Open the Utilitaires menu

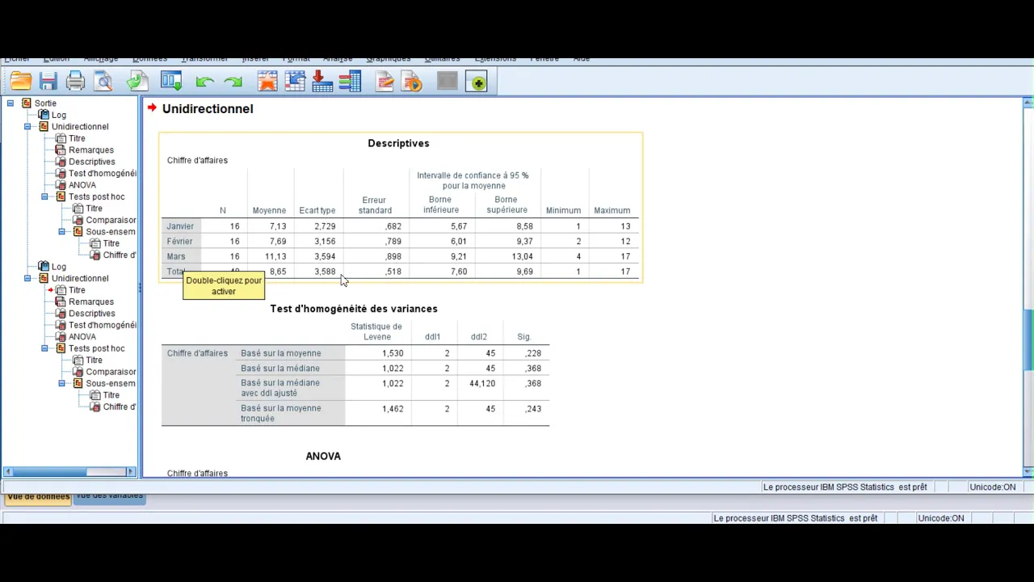click(x=442, y=59)
